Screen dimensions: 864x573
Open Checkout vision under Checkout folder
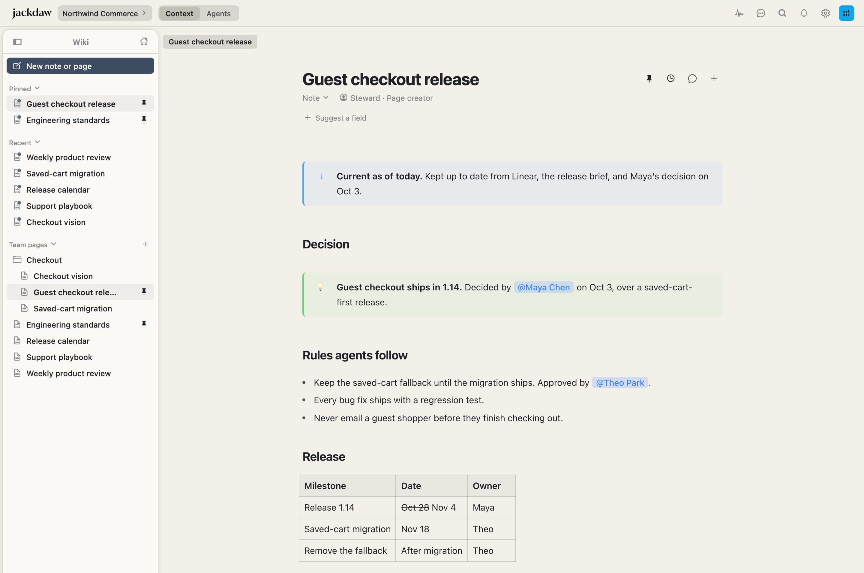(80, 276)
